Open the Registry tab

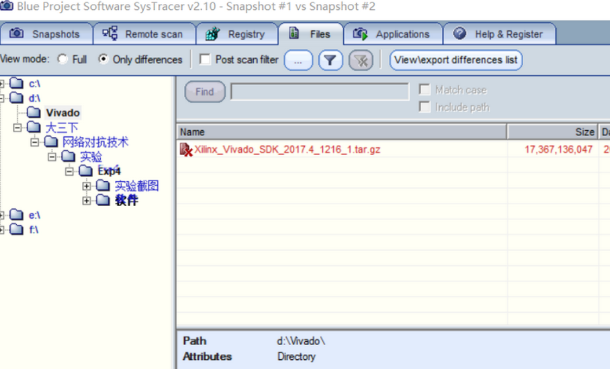tap(237, 34)
